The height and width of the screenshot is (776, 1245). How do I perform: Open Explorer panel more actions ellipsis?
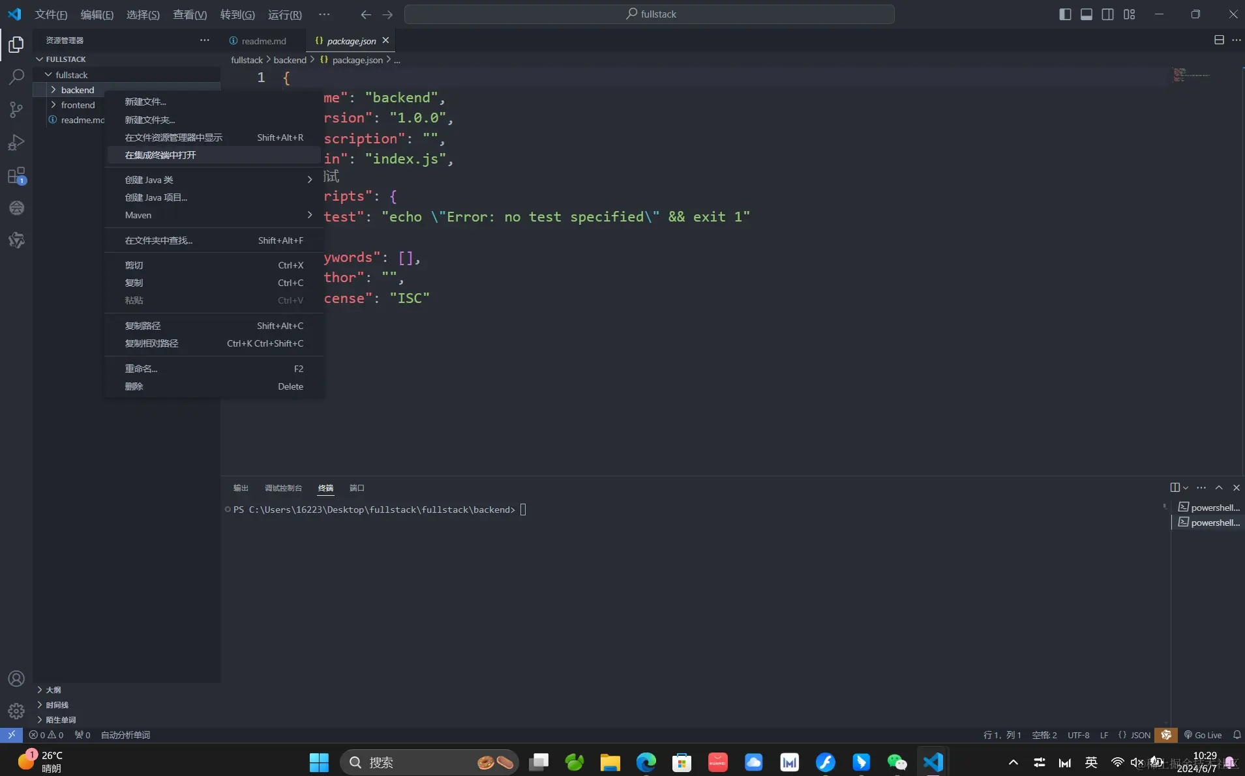click(x=205, y=40)
